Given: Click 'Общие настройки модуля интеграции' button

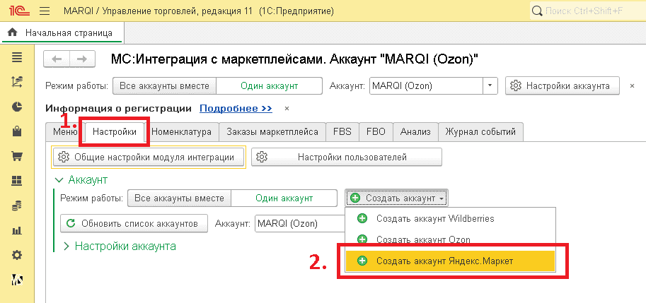Looking at the screenshot, I should click(149, 157).
